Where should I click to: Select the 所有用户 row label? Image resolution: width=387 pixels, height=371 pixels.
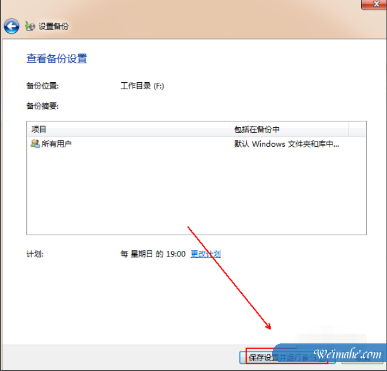(56, 144)
